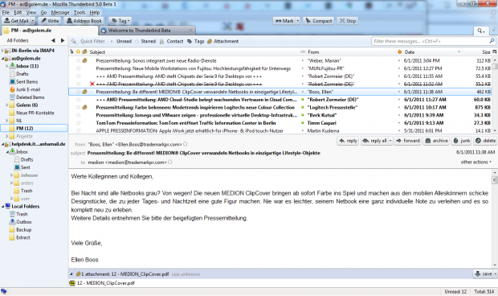
Task: Reply to the Ellen Boos message
Action: click(x=348, y=141)
